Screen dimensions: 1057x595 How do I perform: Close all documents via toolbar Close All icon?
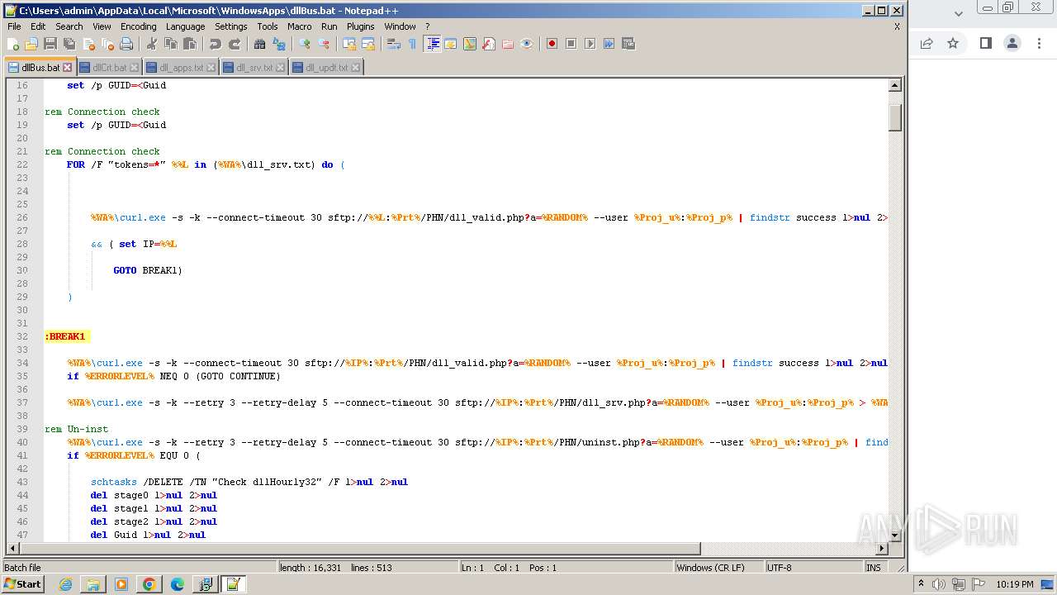(107, 44)
